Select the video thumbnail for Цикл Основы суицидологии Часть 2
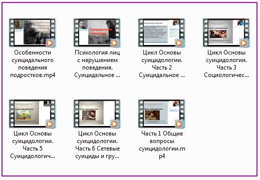The height and width of the screenshot is (180, 260). tap(161, 32)
